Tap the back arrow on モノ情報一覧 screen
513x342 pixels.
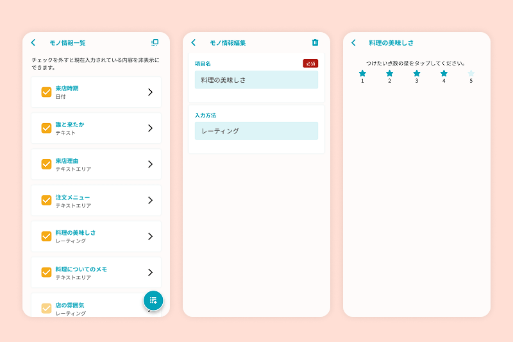[33, 43]
